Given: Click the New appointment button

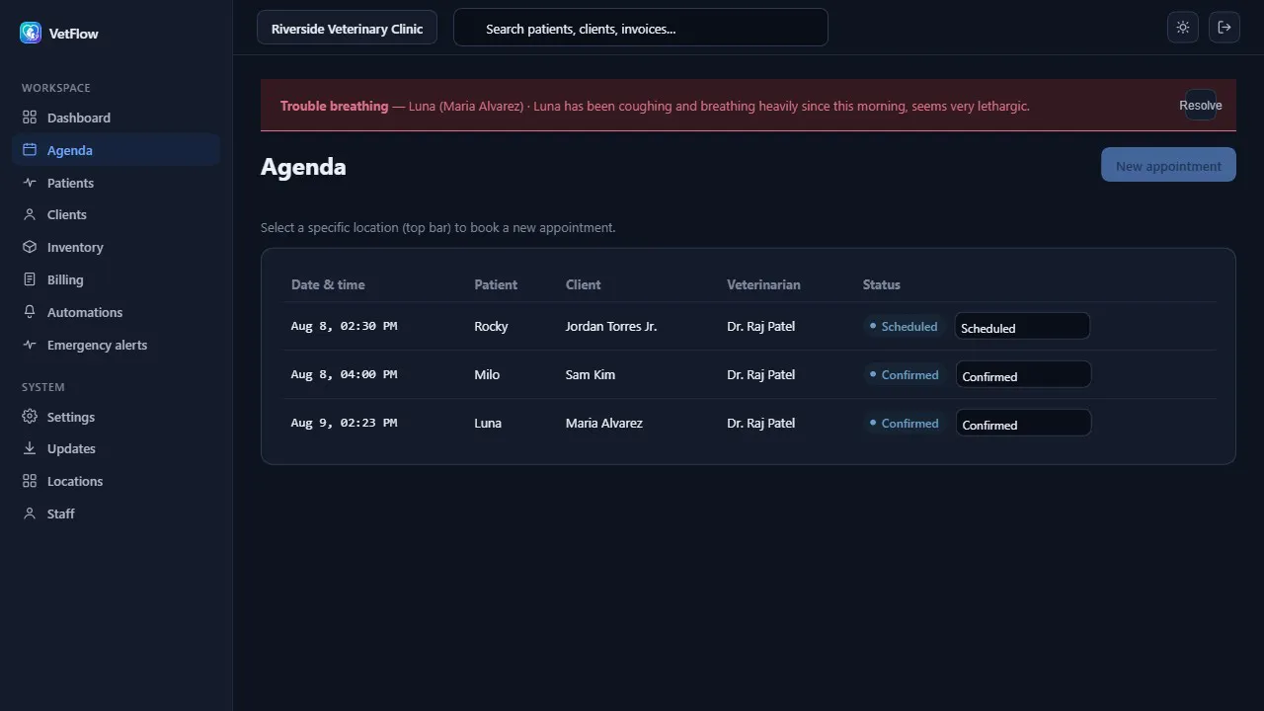Looking at the screenshot, I should pyautogui.click(x=1168, y=165).
